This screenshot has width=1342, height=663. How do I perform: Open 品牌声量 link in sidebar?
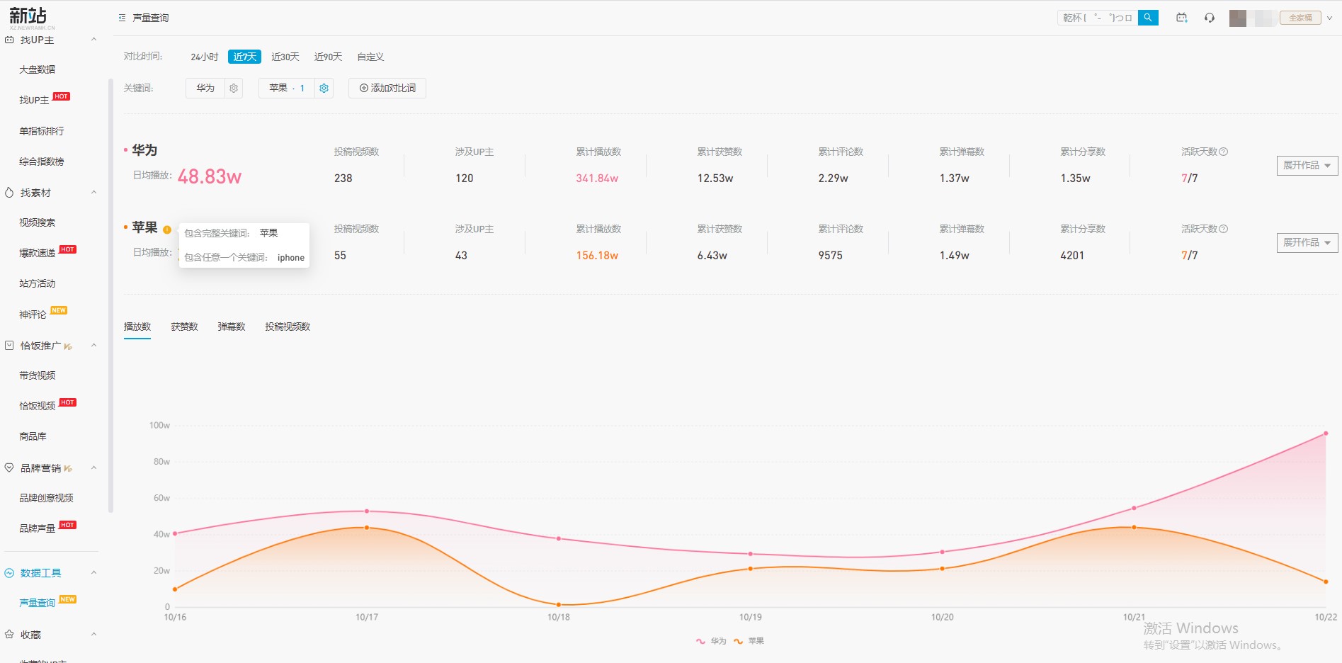[38, 528]
